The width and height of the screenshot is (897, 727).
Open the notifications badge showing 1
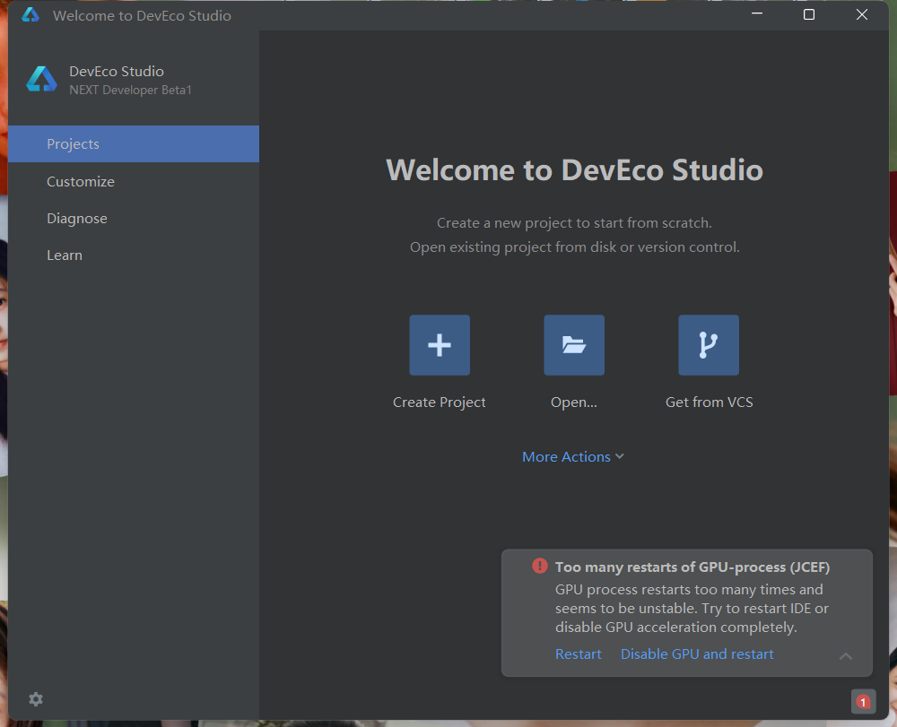pos(863,701)
